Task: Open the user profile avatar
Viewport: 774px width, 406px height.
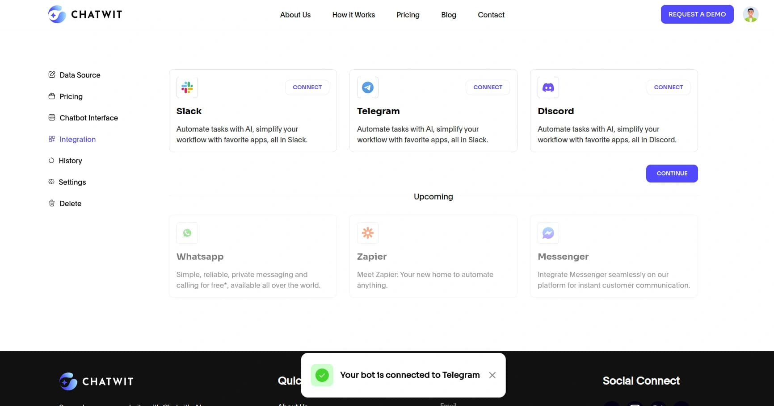Action: tap(751, 14)
